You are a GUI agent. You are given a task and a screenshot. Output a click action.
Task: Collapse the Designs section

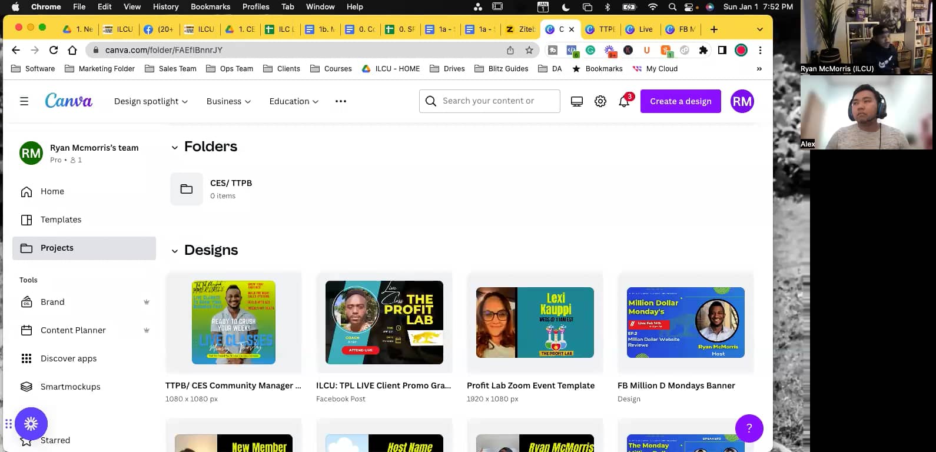pos(174,251)
